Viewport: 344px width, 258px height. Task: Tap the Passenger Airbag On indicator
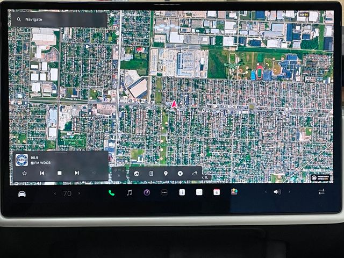tap(320, 178)
